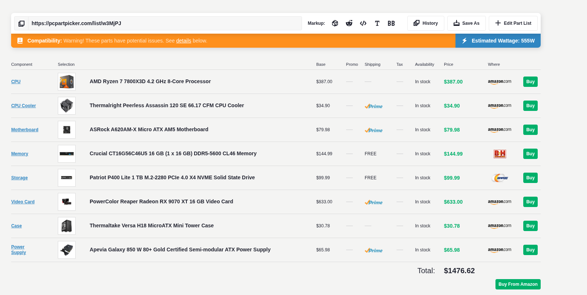
Task: Click the Prime badge for the Video Card
Action: (x=374, y=202)
